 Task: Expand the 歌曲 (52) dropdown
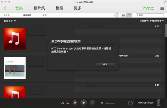tap(10, 21)
